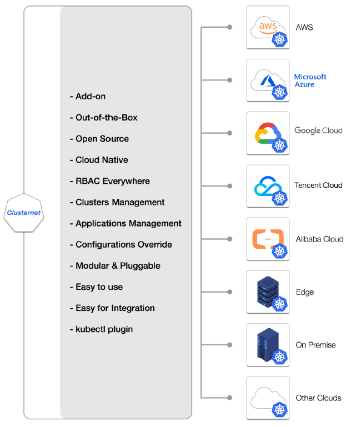Click the Alibaba Cloud label
This screenshot has width=351, height=427.
(x=319, y=239)
